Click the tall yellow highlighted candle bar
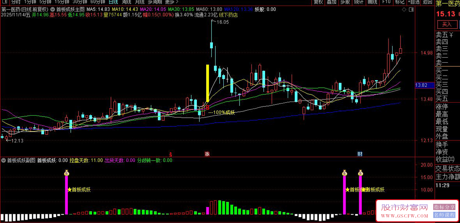The height and width of the screenshot is (223, 460). [207, 83]
